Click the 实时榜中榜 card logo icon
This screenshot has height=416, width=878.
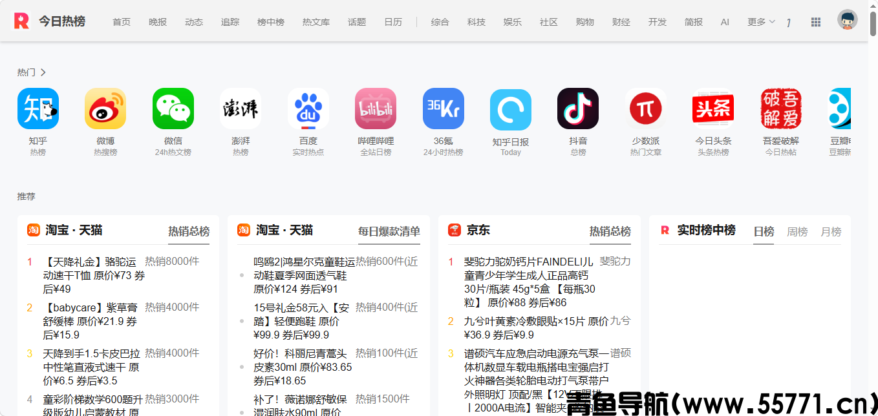pyautogui.click(x=665, y=230)
